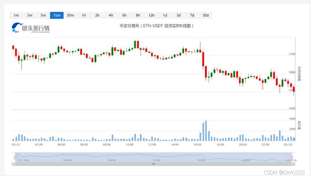The image size is (311, 178).
Task: Click the 50M volume axis label
Action: coord(292,119)
